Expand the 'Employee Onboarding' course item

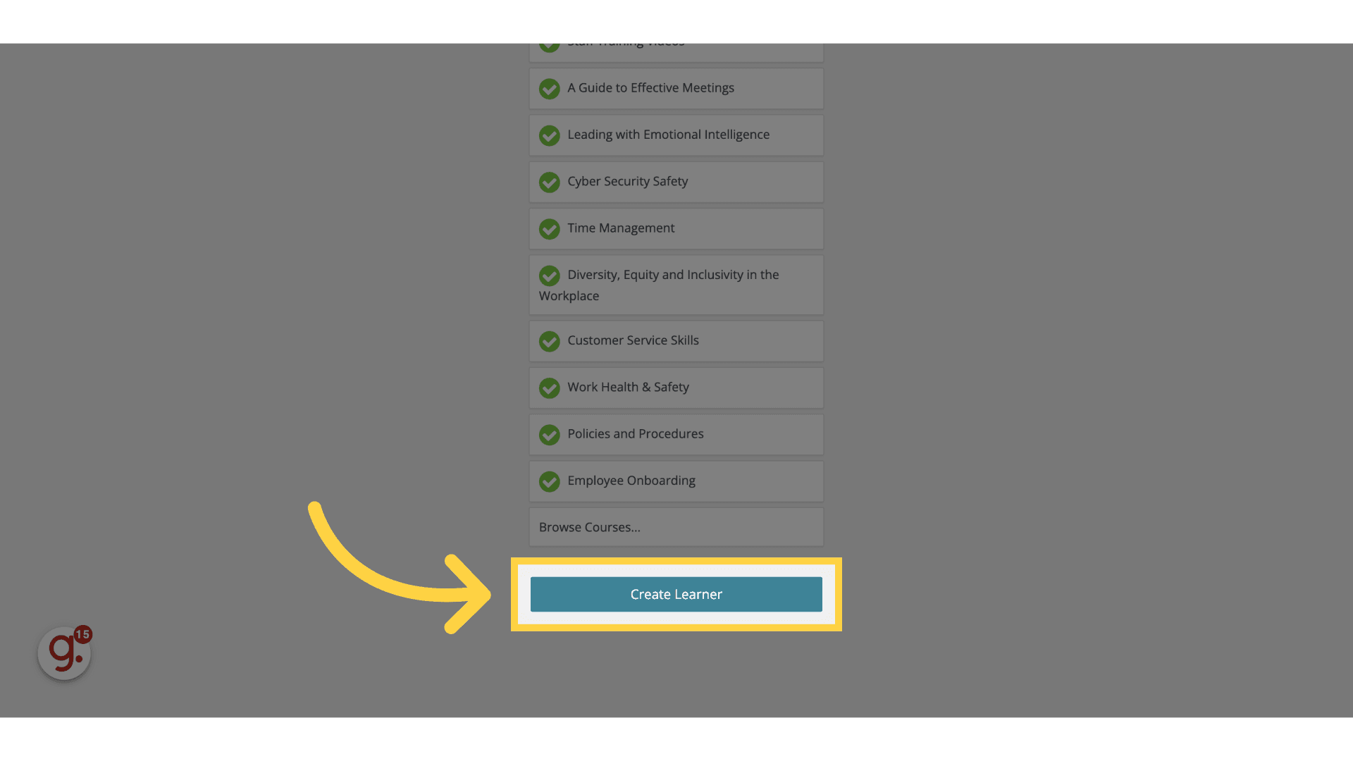coord(676,481)
